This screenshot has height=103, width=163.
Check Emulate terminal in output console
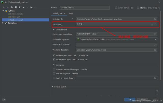coord(54,70)
